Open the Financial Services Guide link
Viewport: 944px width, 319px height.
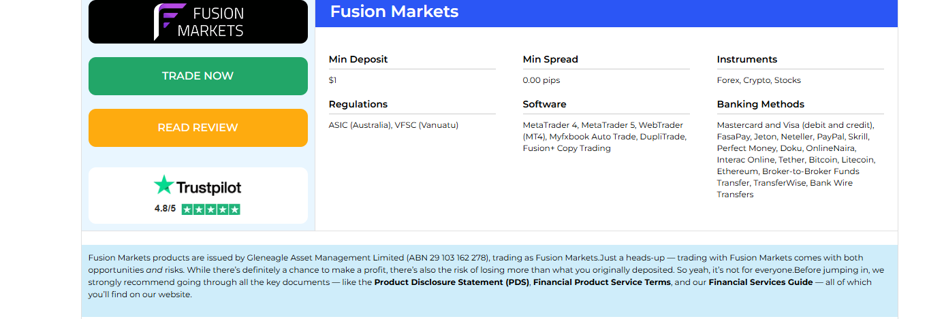point(760,282)
